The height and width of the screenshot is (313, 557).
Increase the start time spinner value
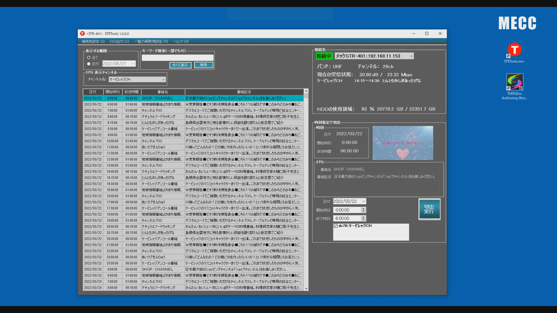point(363,208)
